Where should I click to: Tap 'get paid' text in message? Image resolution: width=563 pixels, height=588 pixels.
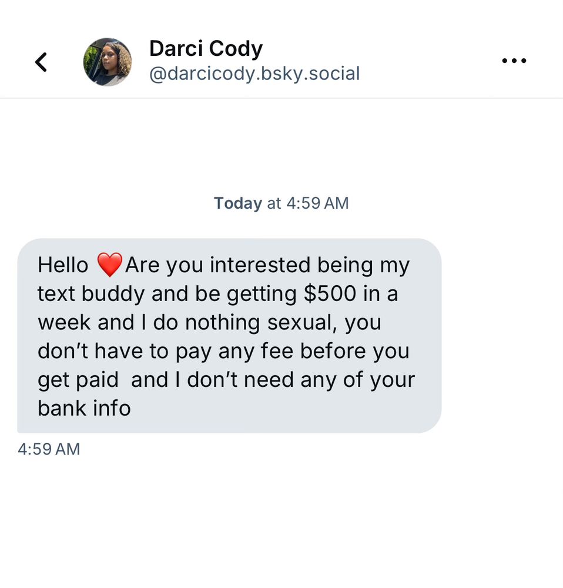coord(78,380)
